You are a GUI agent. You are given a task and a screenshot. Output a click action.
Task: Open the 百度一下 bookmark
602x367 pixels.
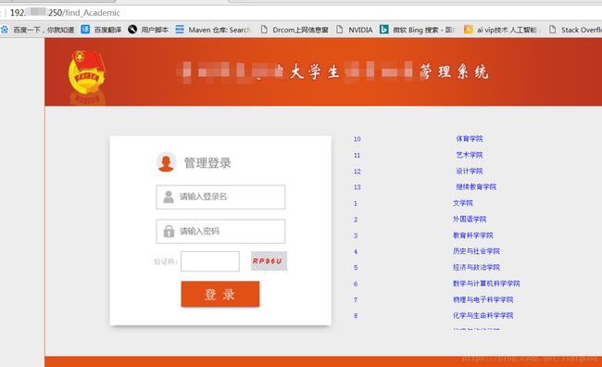click(38, 30)
